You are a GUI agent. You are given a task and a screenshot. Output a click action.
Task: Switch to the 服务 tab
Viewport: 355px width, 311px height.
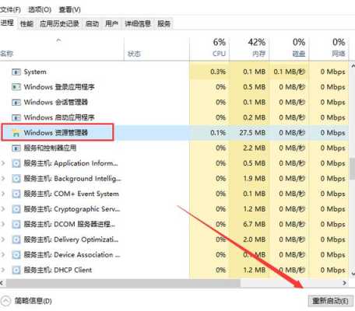pyautogui.click(x=164, y=24)
